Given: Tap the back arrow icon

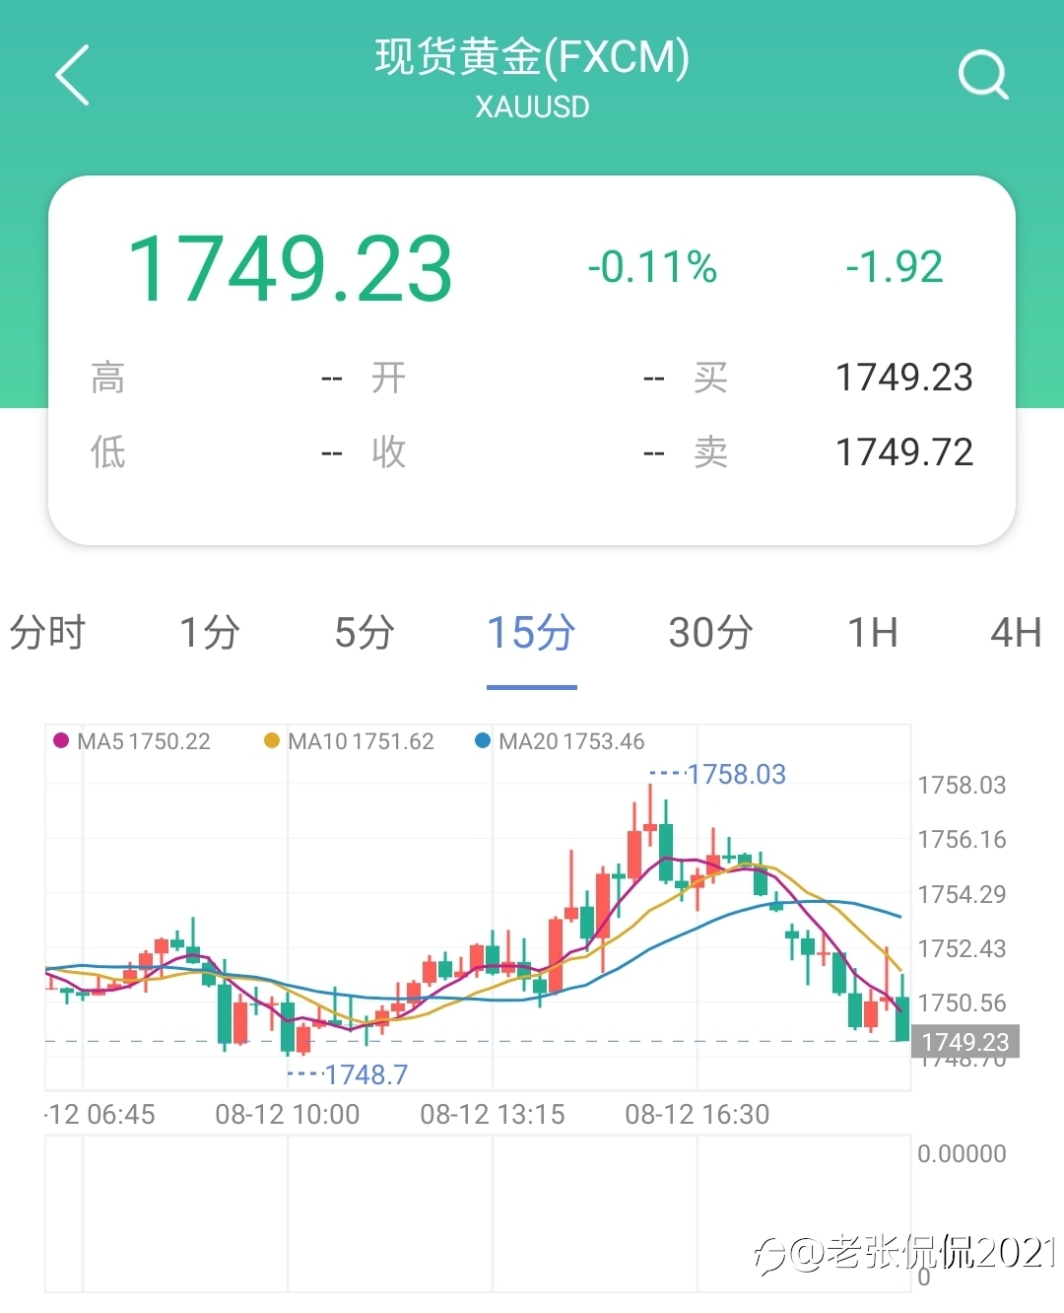Looking at the screenshot, I should pyautogui.click(x=72, y=75).
